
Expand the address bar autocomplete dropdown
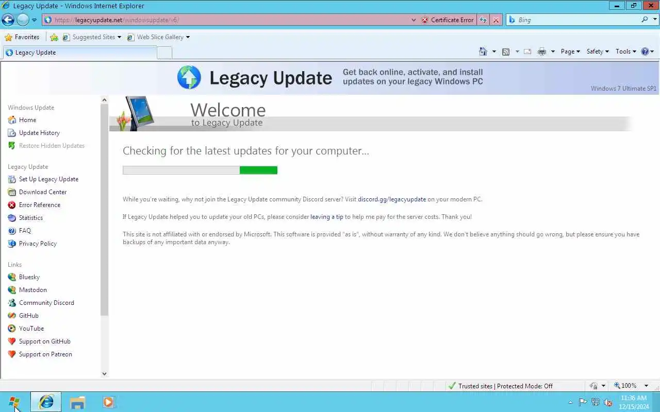click(x=414, y=20)
